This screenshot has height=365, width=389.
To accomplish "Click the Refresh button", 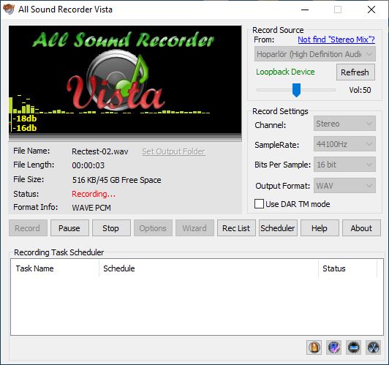I will 355,72.
